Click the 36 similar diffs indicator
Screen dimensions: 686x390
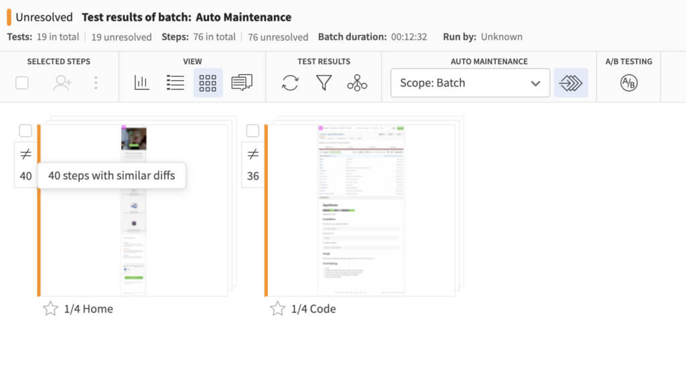pos(253,165)
